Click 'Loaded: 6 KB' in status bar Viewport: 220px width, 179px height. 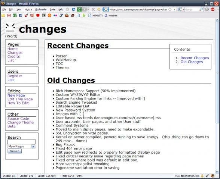tap(27, 176)
